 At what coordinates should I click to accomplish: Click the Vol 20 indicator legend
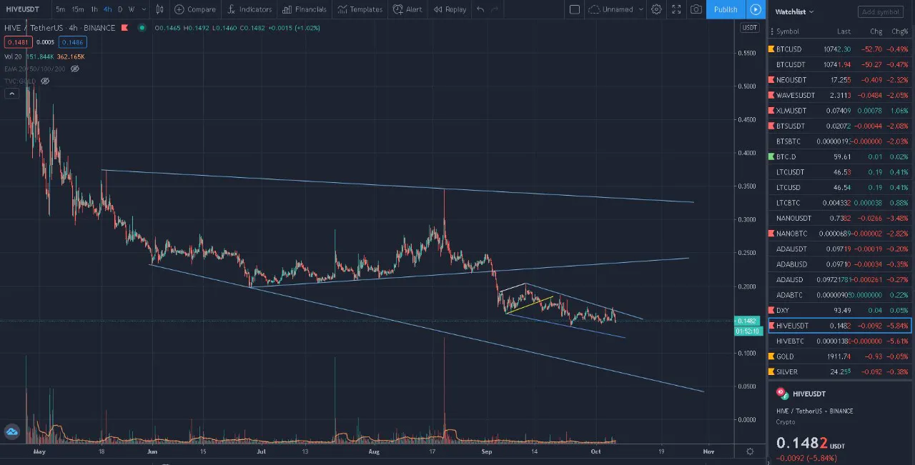[x=13, y=56]
